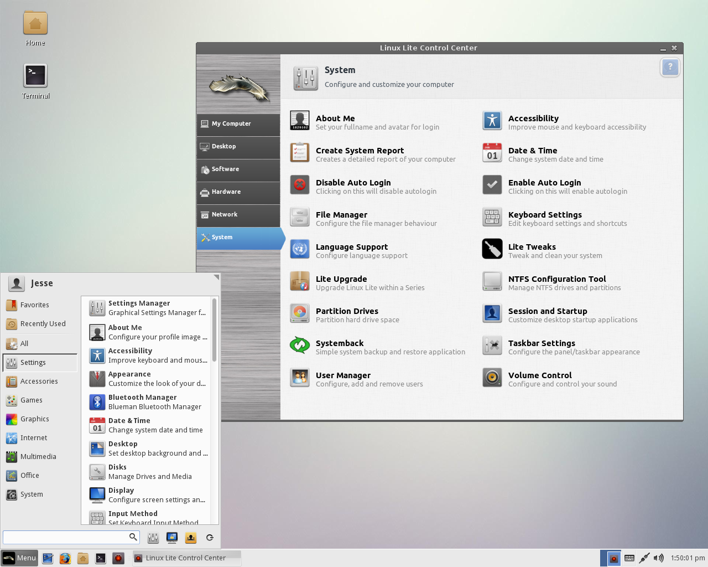The image size is (708, 567).
Task: Launch Systemback green arrows icon
Action: click(x=300, y=346)
